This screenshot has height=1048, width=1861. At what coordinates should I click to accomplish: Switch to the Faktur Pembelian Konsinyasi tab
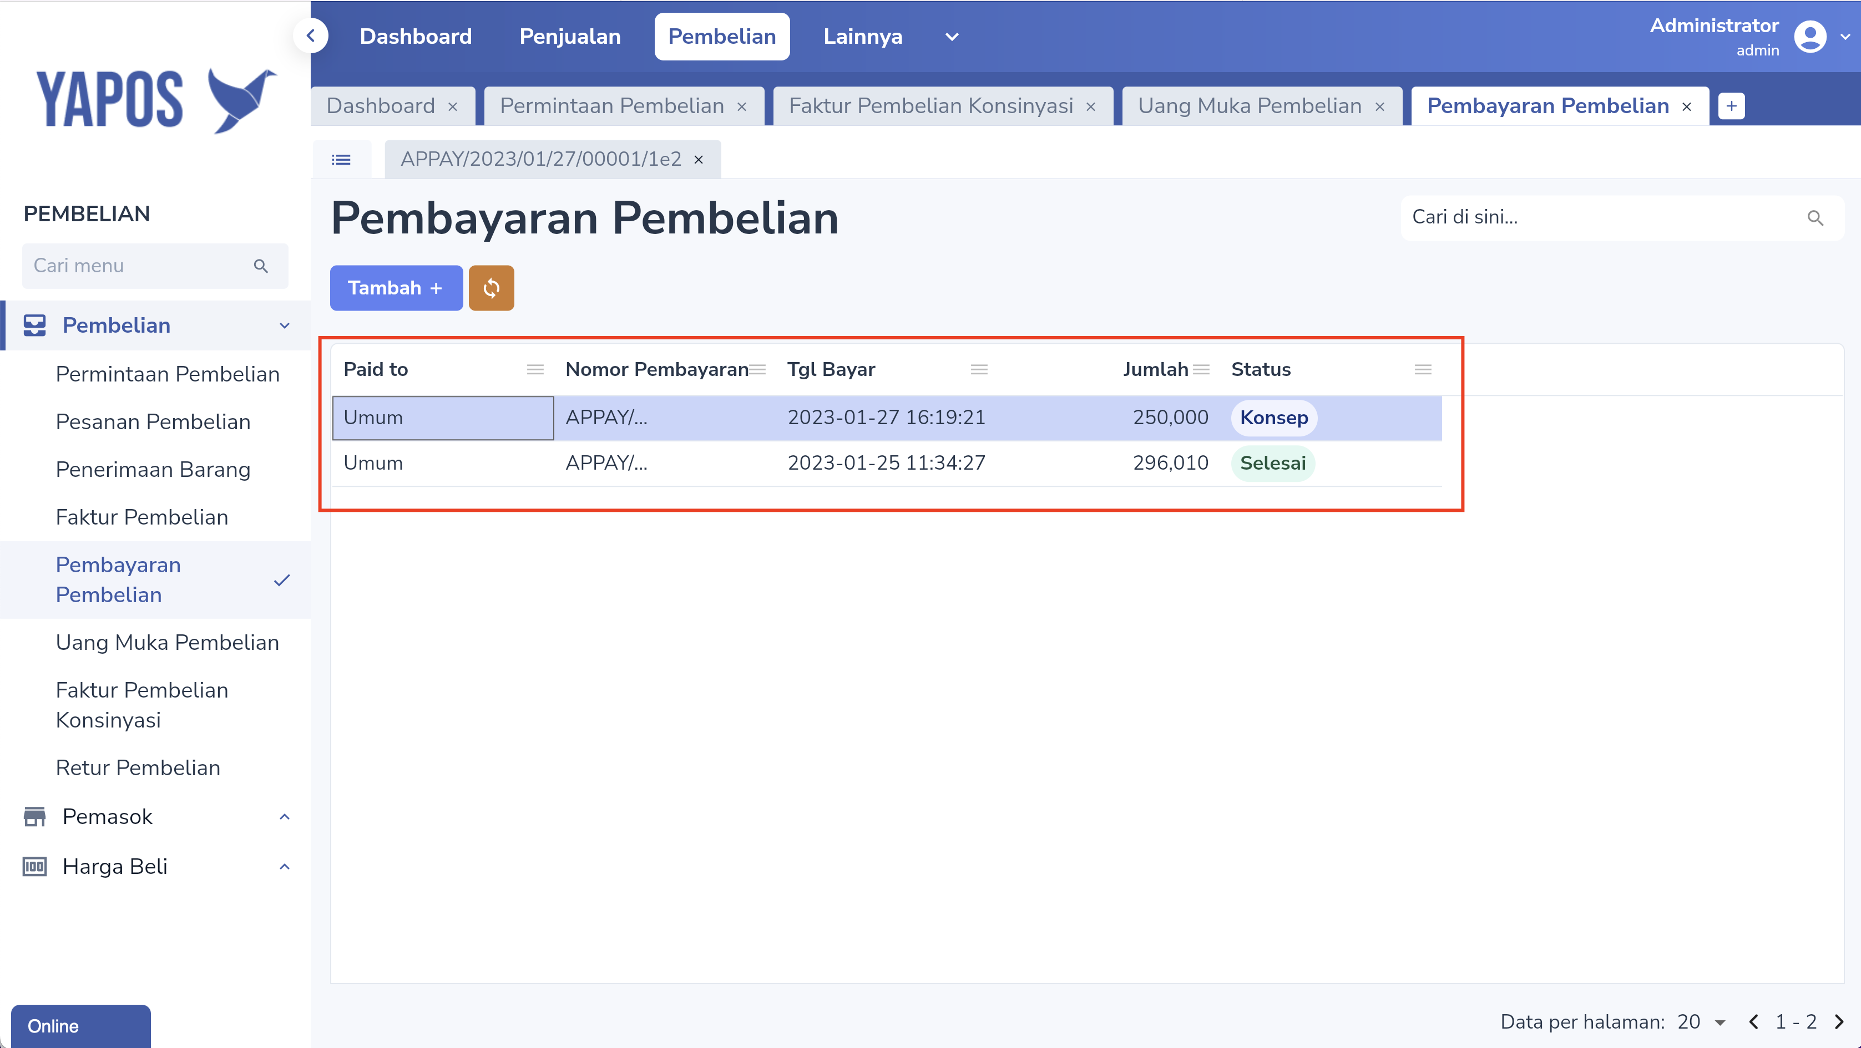pyautogui.click(x=931, y=106)
